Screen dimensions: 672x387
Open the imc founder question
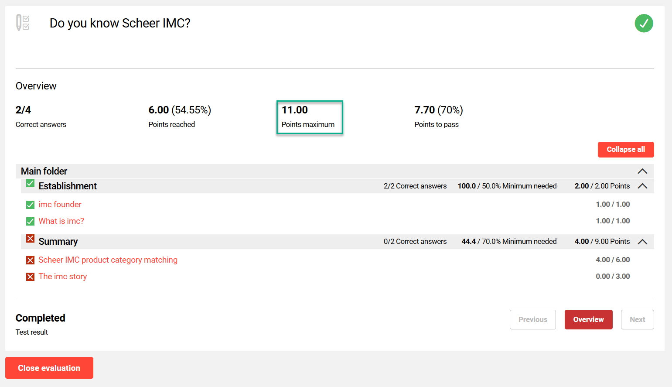click(60, 204)
